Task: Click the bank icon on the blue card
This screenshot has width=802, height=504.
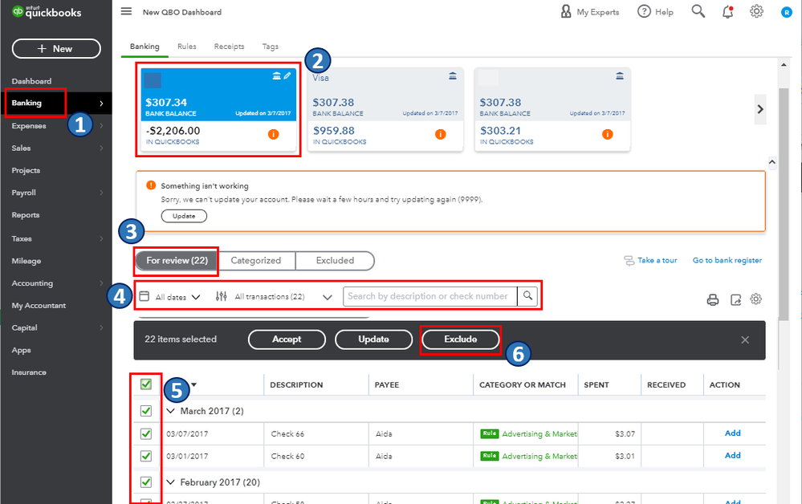Action: (x=277, y=75)
